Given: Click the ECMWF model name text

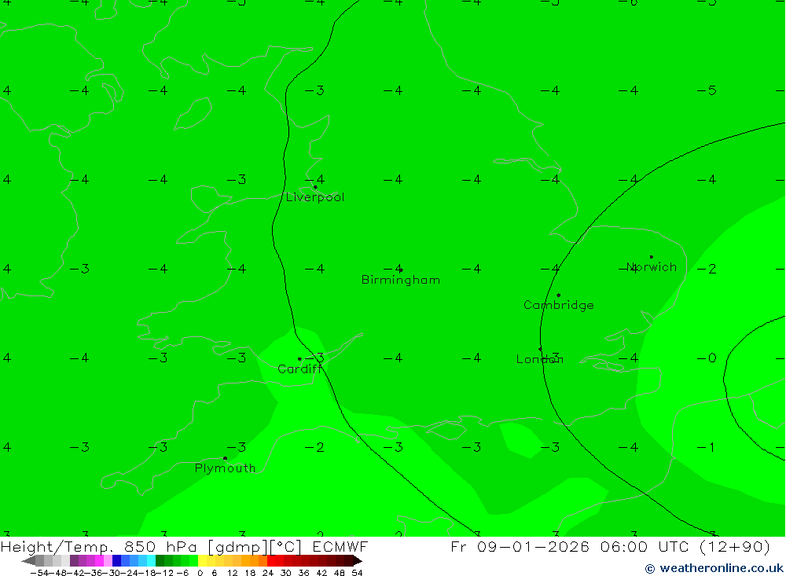Looking at the screenshot, I should coord(340,547).
